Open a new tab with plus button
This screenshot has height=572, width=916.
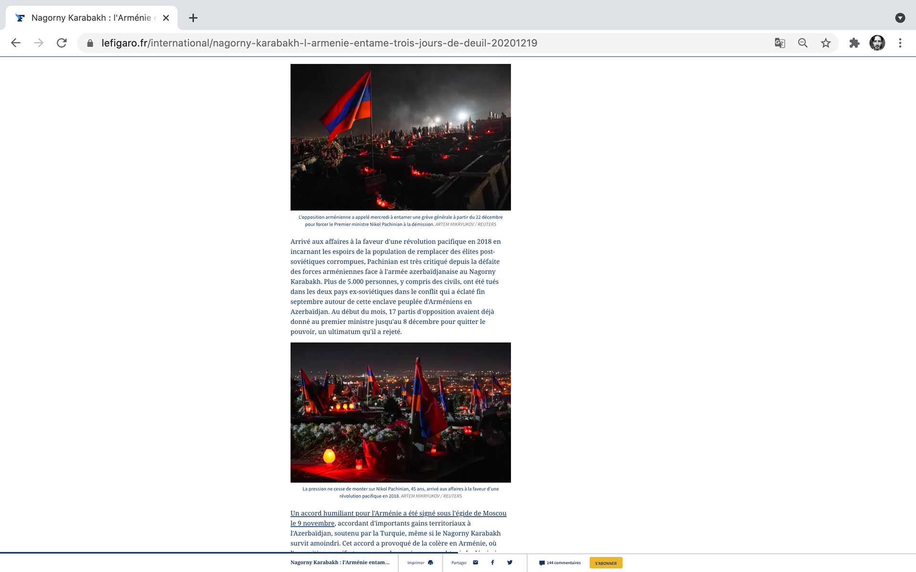click(x=193, y=18)
